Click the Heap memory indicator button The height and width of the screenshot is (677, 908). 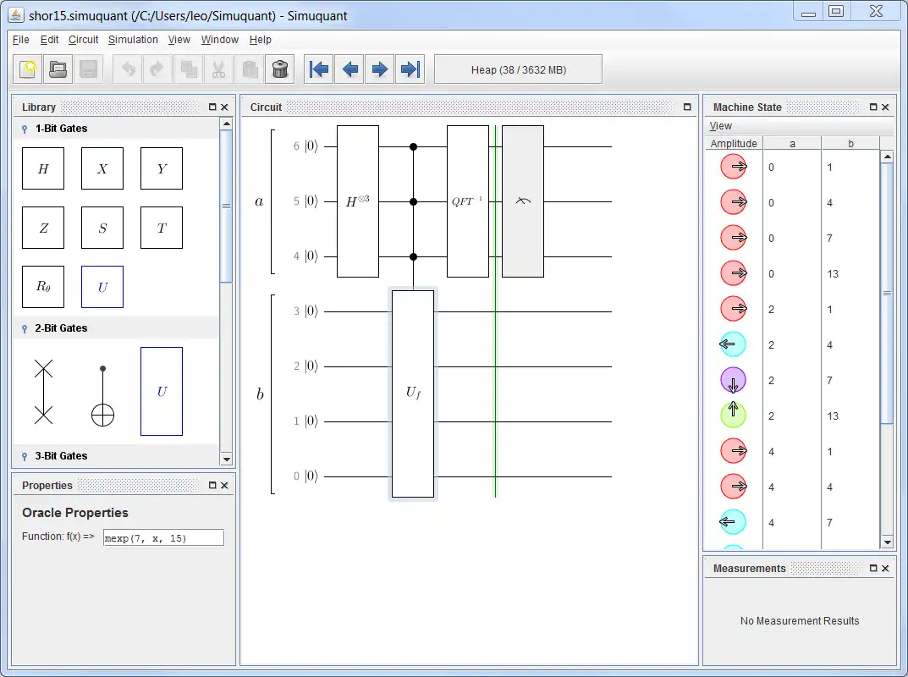(518, 69)
